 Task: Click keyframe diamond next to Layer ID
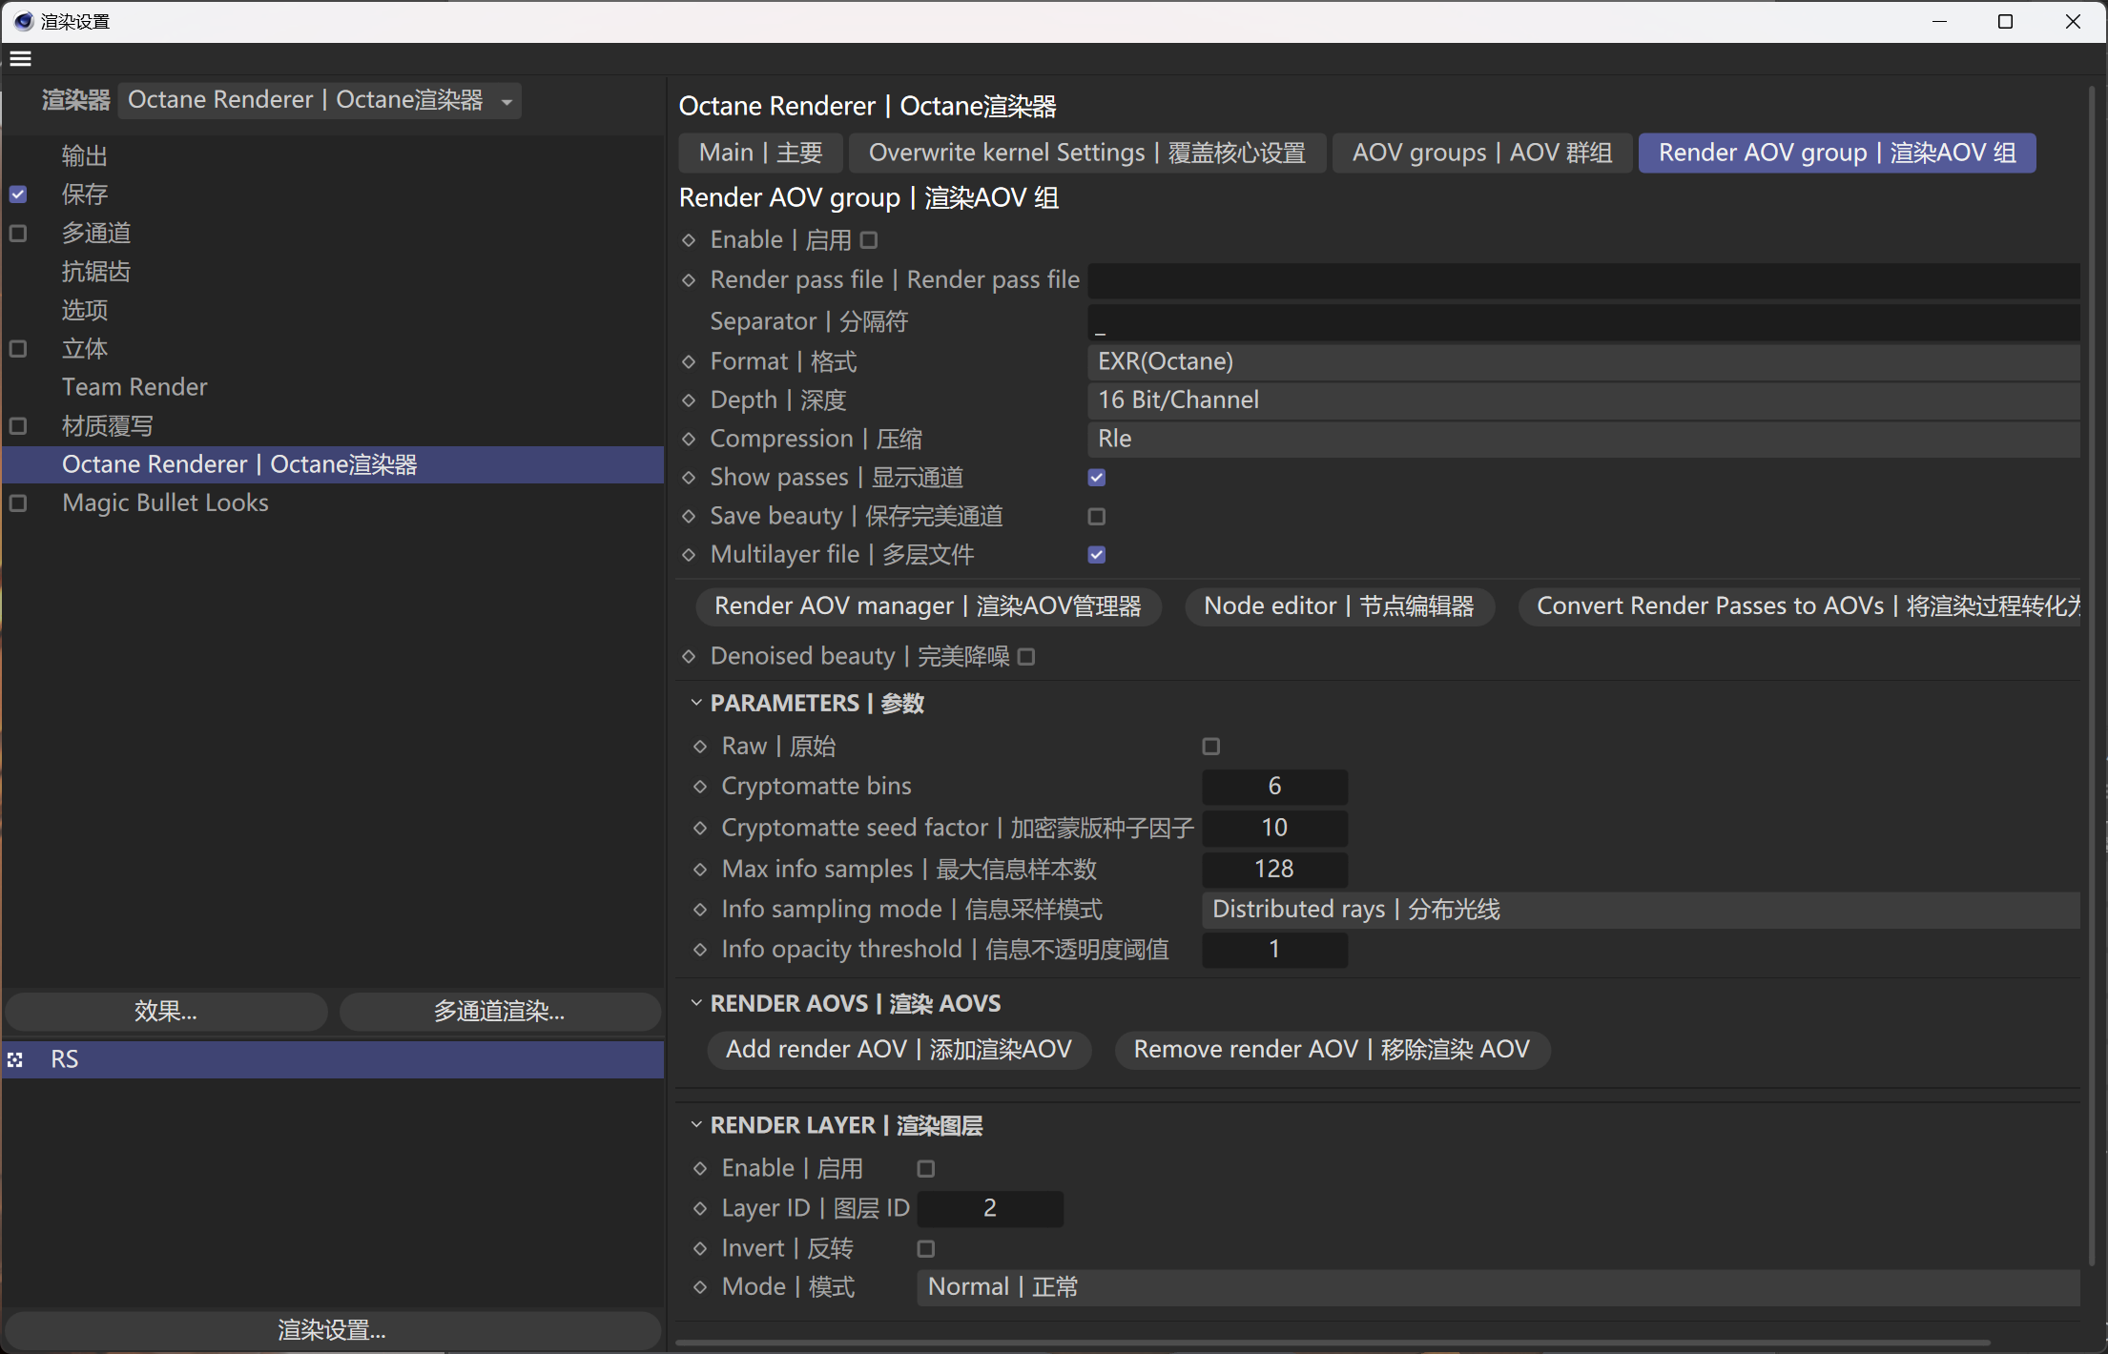tap(700, 1208)
